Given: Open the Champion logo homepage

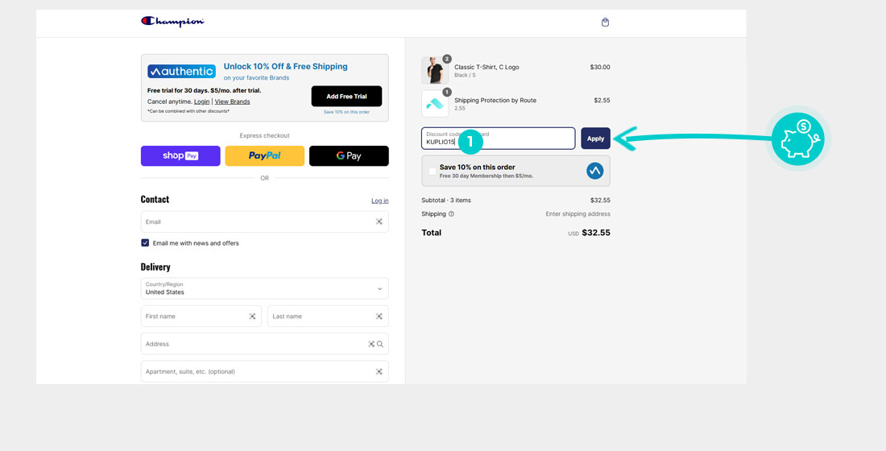Looking at the screenshot, I should click(172, 22).
